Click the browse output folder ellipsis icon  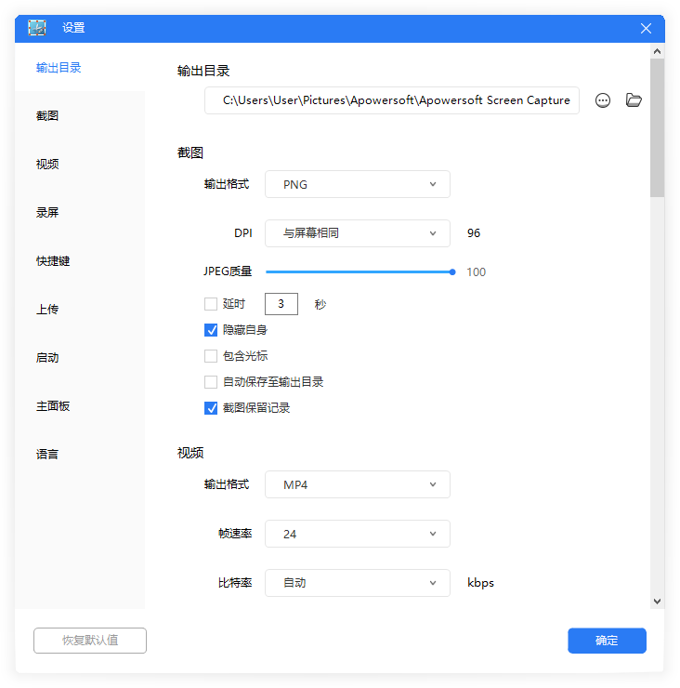603,100
